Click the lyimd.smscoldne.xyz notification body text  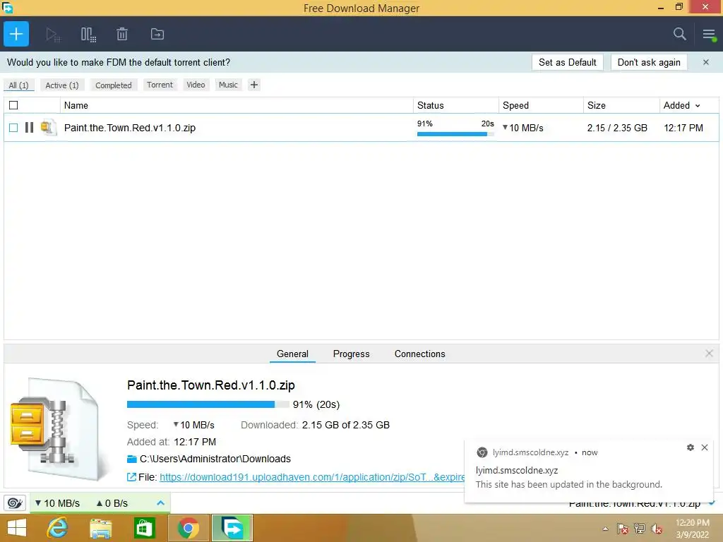[568, 484]
